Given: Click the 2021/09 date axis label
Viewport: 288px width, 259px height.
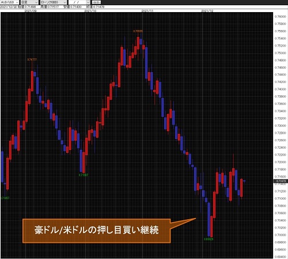Looking at the screenshot, I should [x=31, y=11].
